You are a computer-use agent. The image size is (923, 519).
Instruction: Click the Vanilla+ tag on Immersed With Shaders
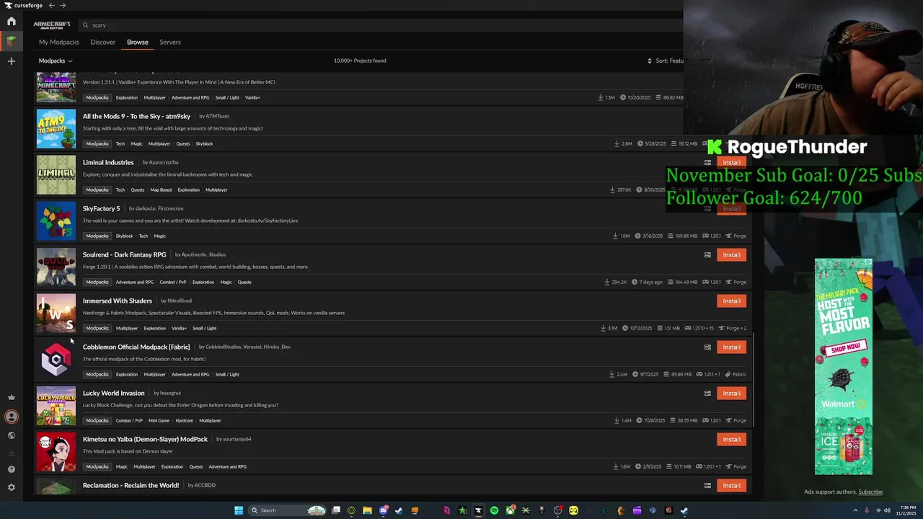179,328
